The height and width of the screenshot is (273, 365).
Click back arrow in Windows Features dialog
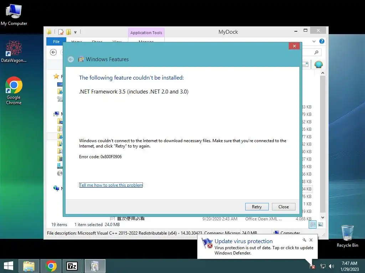[71, 59]
